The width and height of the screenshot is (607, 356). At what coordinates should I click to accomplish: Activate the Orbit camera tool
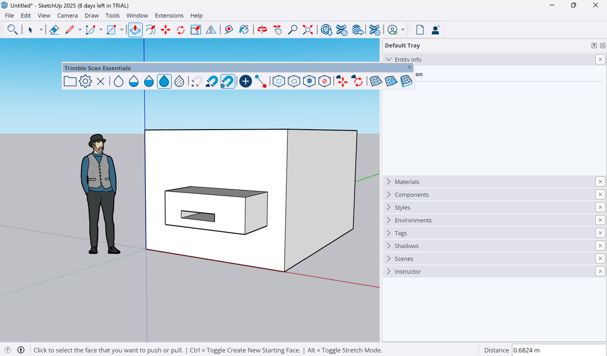tap(262, 30)
